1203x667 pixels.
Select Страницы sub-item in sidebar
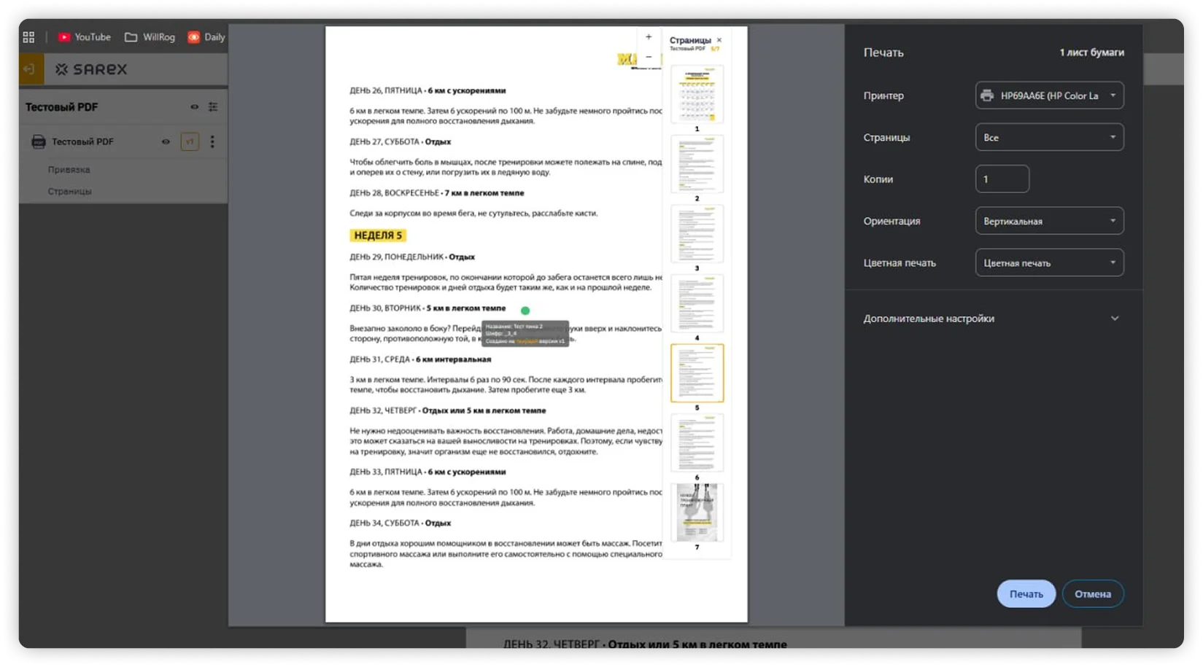tap(69, 191)
